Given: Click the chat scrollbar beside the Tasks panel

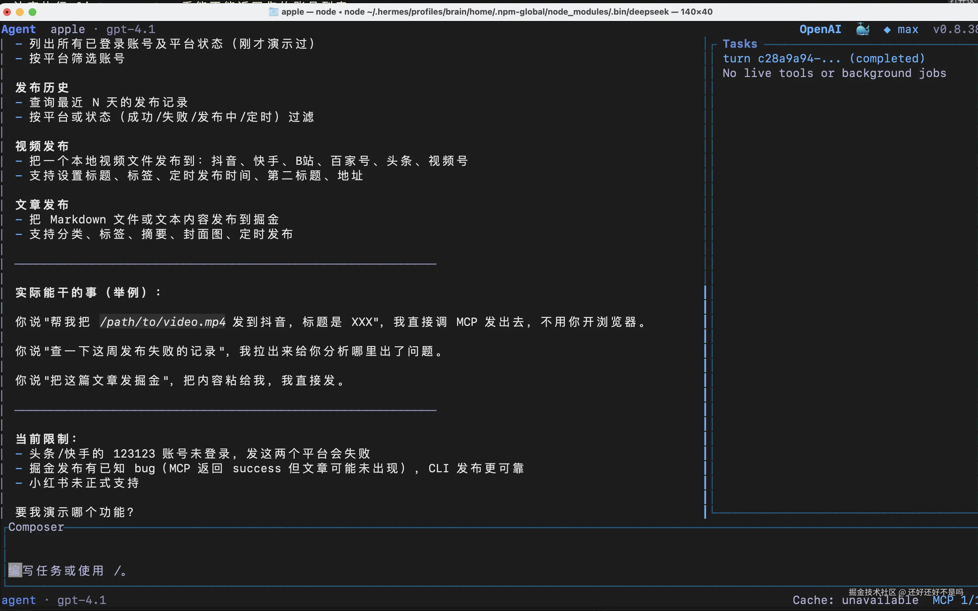Looking at the screenshot, I should tap(705, 402).
